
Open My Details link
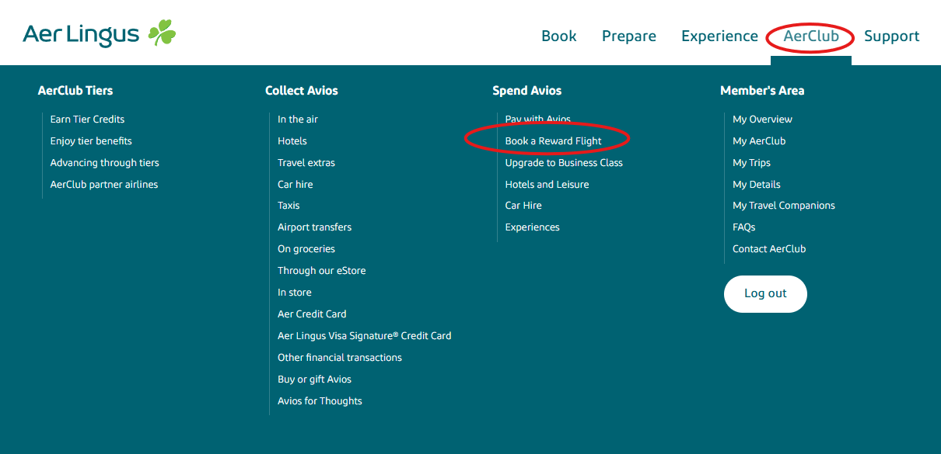point(757,185)
